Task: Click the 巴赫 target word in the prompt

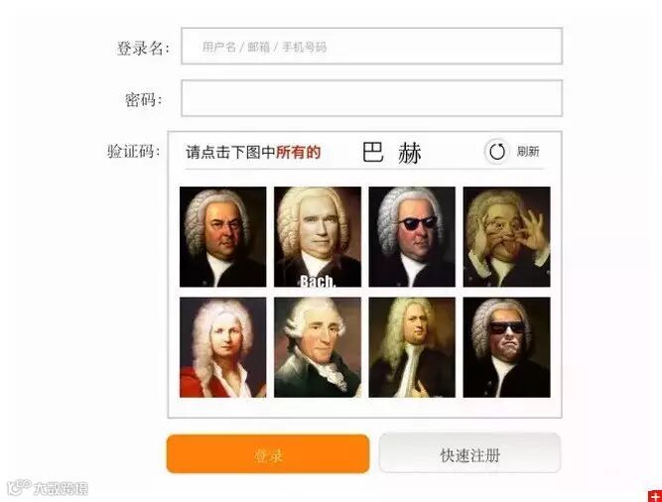Action: click(392, 153)
